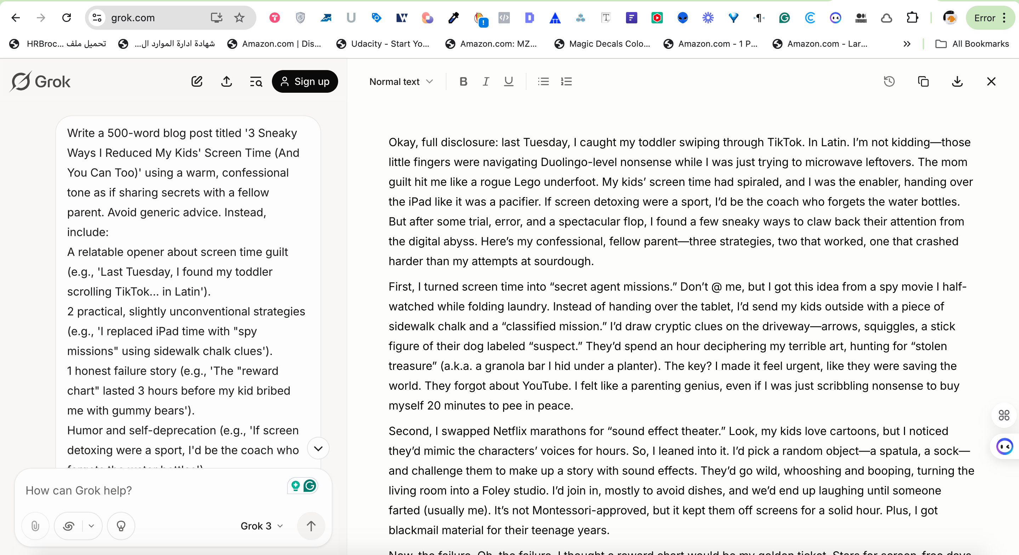Download the document with the download icon
Viewport: 1019px width, 555px height.
(x=957, y=81)
